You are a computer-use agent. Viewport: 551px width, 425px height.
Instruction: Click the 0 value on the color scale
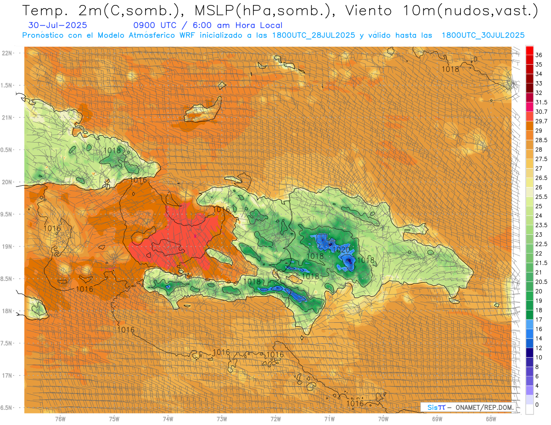point(537,405)
